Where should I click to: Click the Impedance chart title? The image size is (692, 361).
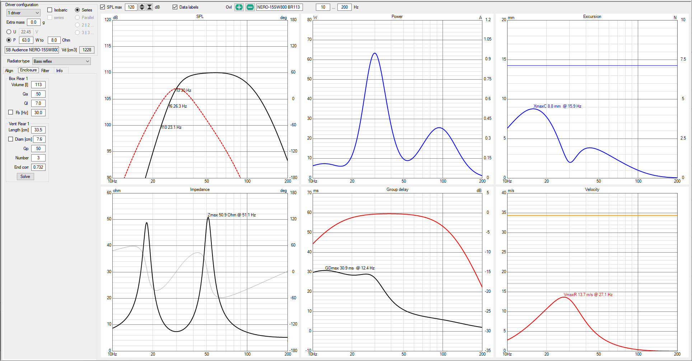point(200,189)
